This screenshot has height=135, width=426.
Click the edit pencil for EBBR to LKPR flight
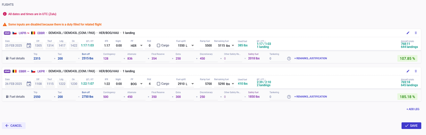408,71
